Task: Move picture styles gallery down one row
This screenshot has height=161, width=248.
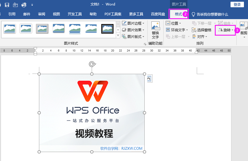Action: pyautogui.click(x=118, y=30)
